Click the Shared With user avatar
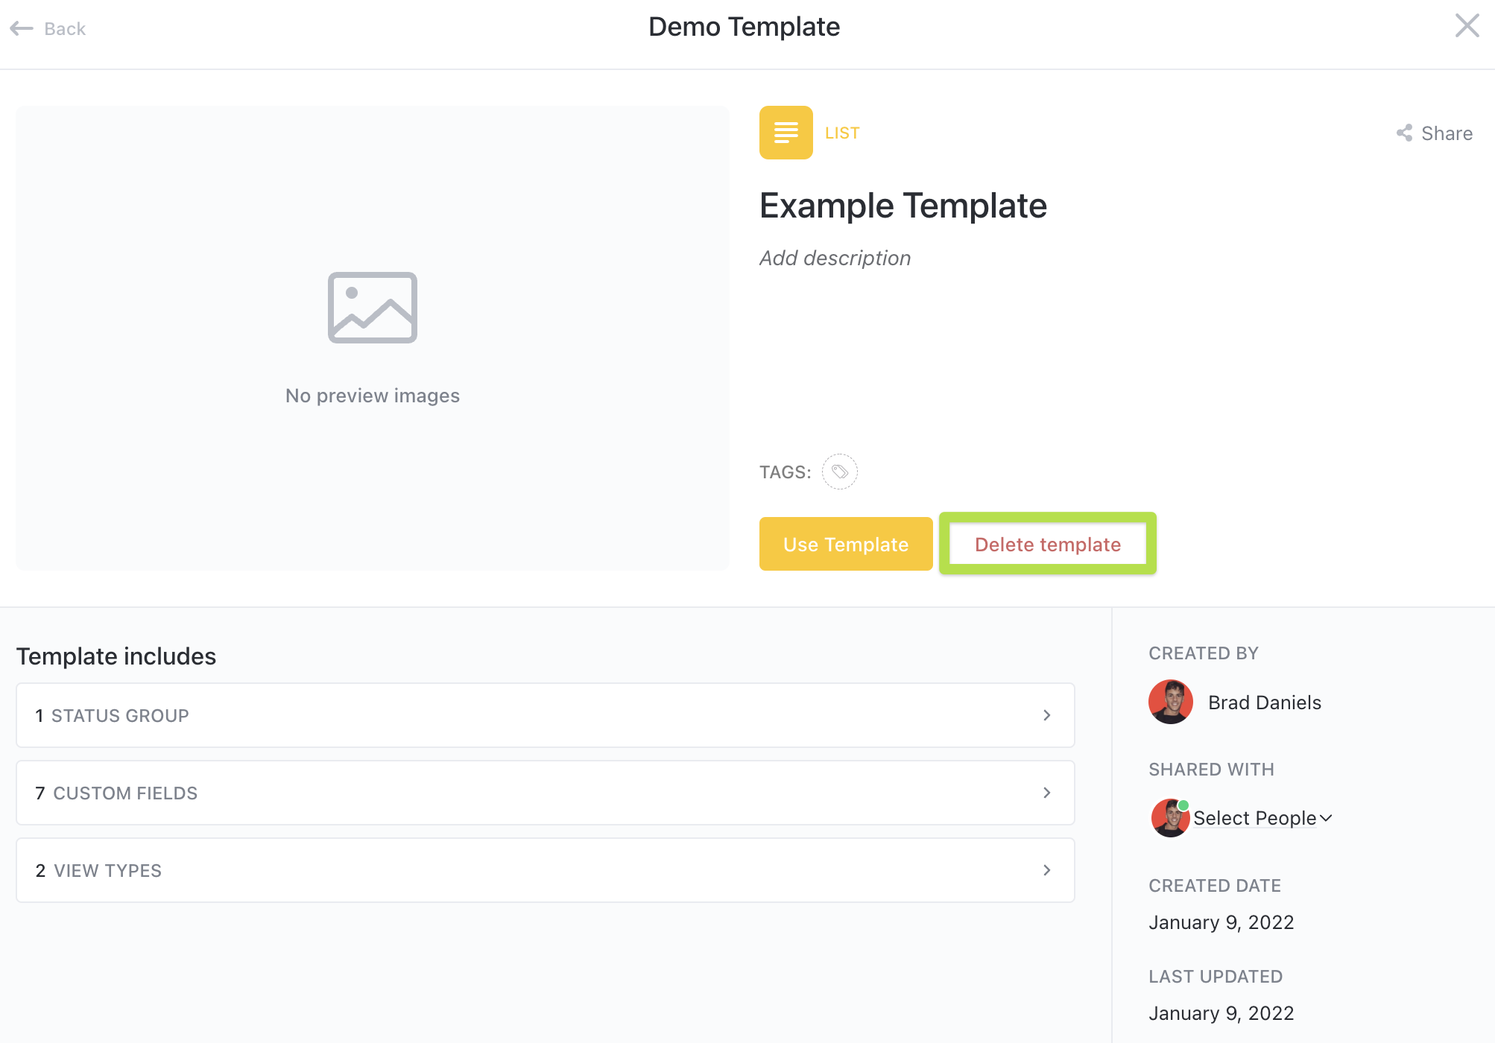The width and height of the screenshot is (1495, 1043). coord(1170,818)
